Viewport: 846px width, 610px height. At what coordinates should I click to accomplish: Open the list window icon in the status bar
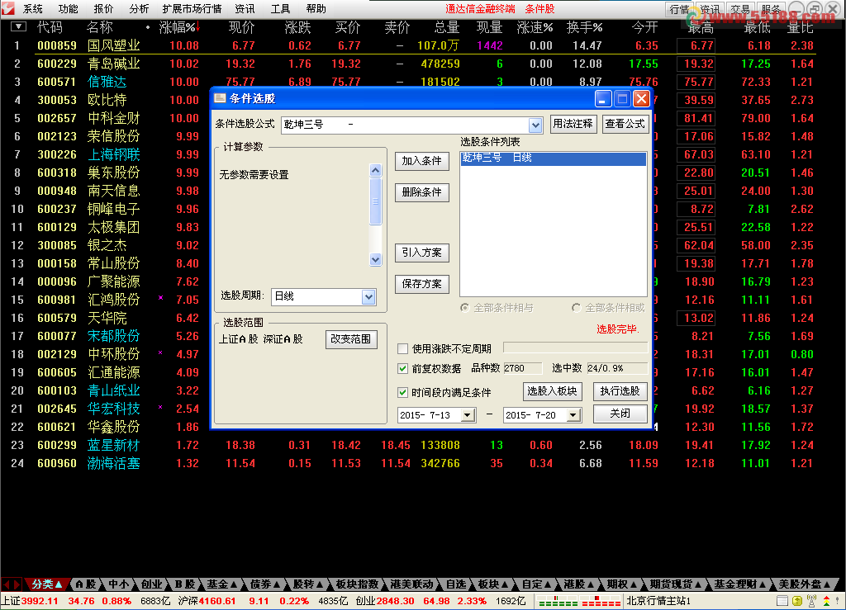[782, 601]
